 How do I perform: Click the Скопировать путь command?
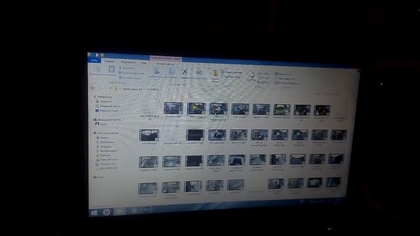tap(131, 73)
